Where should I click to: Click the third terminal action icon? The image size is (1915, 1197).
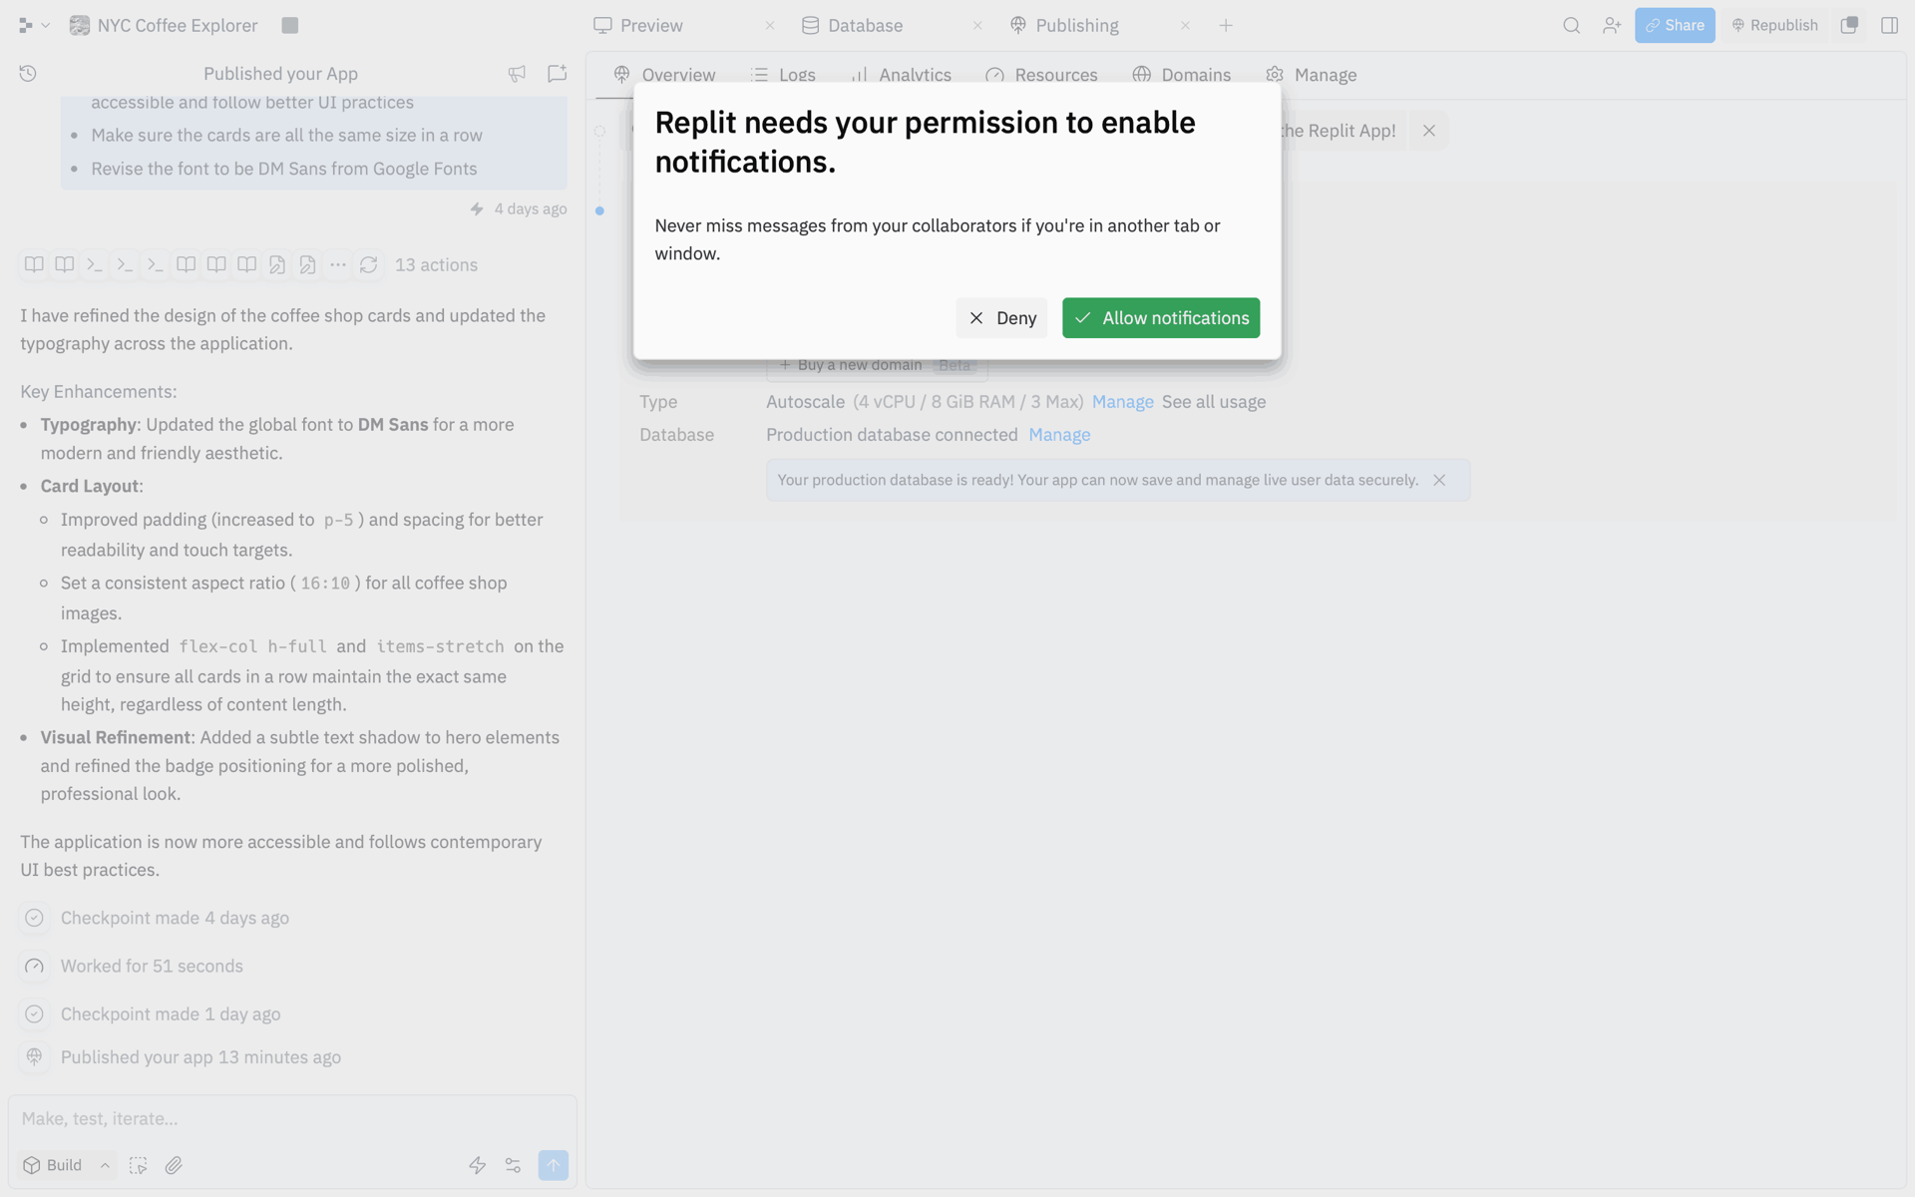coord(156,264)
